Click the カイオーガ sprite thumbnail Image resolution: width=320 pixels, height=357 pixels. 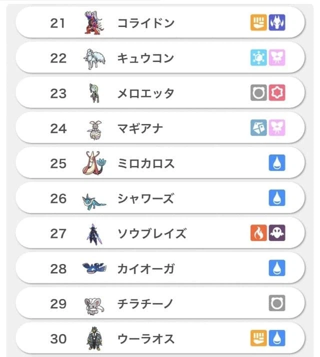pyautogui.click(x=94, y=268)
